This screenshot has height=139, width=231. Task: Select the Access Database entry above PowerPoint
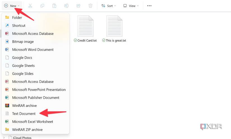[x=36, y=82]
